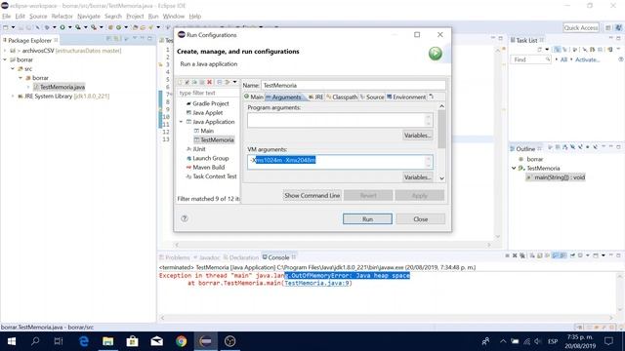Image resolution: width=625 pixels, height=351 pixels.
Task: Toggle Categorized presentation in Task List toolbar
Action: pyautogui.click(x=557, y=50)
